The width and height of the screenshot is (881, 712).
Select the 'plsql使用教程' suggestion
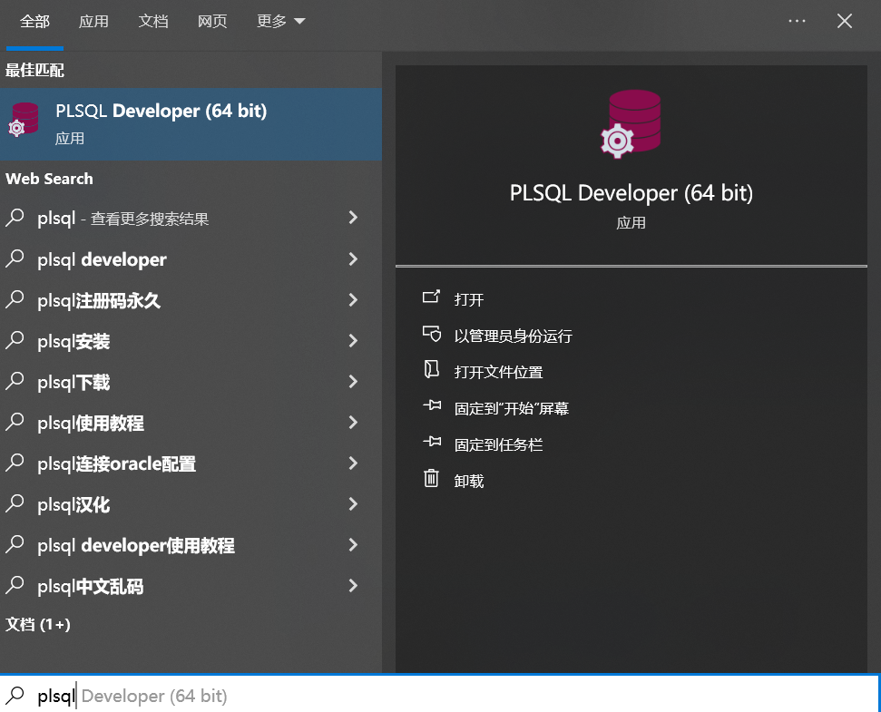click(191, 423)
